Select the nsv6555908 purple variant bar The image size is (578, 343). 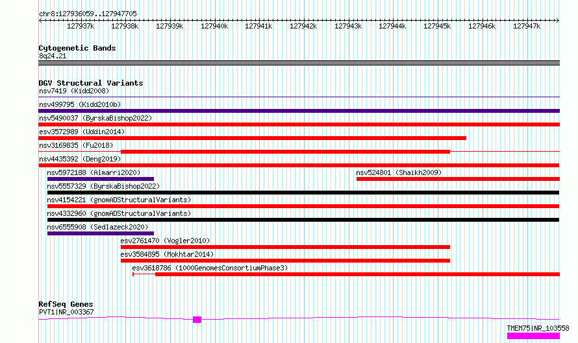click(x=101, y=233)
